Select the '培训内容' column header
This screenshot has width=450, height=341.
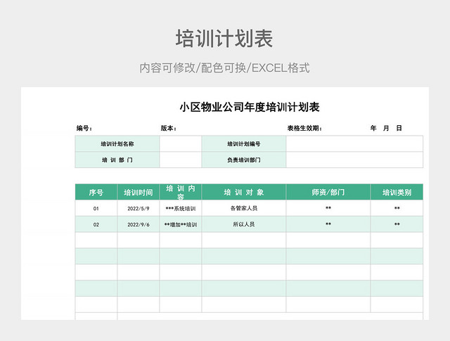(x=181, y=192)
